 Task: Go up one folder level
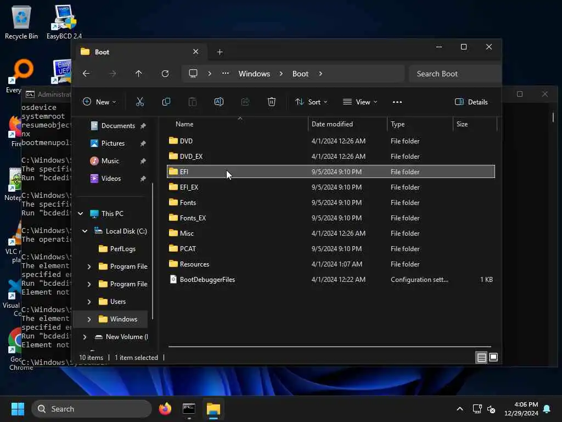139,74
